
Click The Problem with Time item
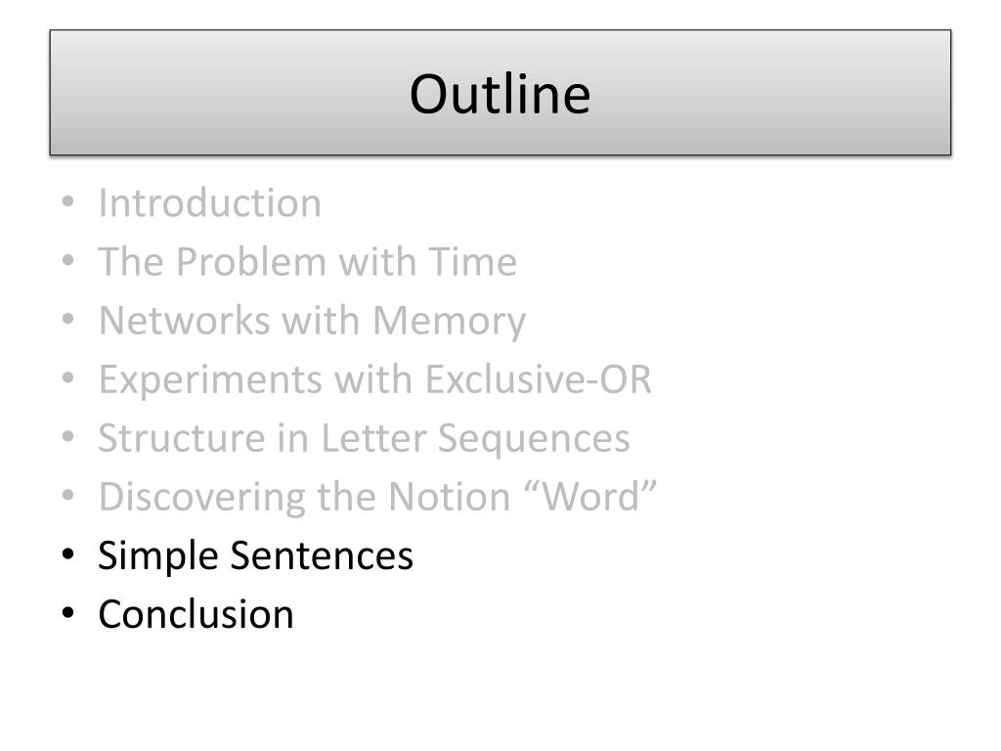pos(307,262)
